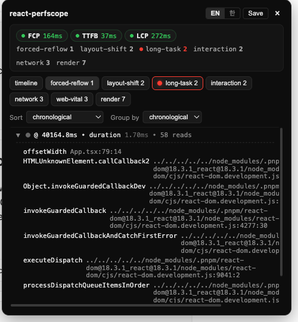Open the interaction 2 tab

click(229, 83)
